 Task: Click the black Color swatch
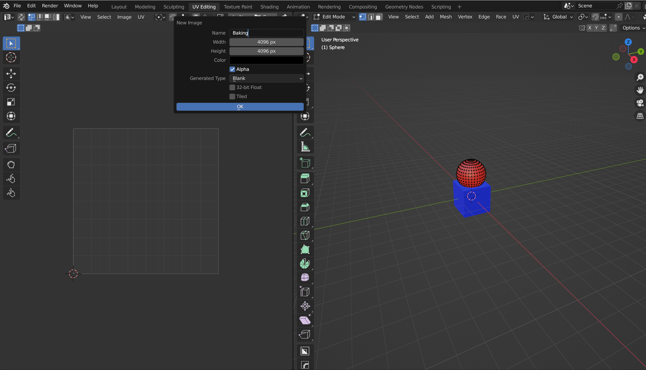point(266,60)
